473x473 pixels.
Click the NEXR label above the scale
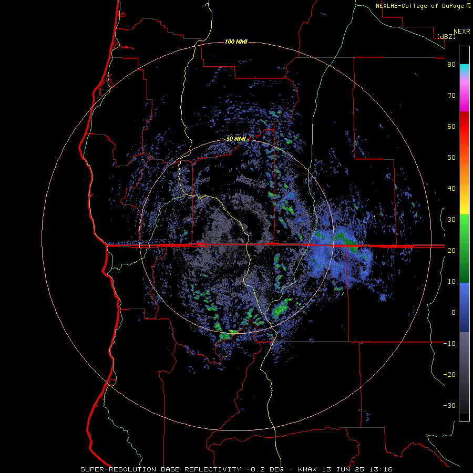[x=462, y=32]
